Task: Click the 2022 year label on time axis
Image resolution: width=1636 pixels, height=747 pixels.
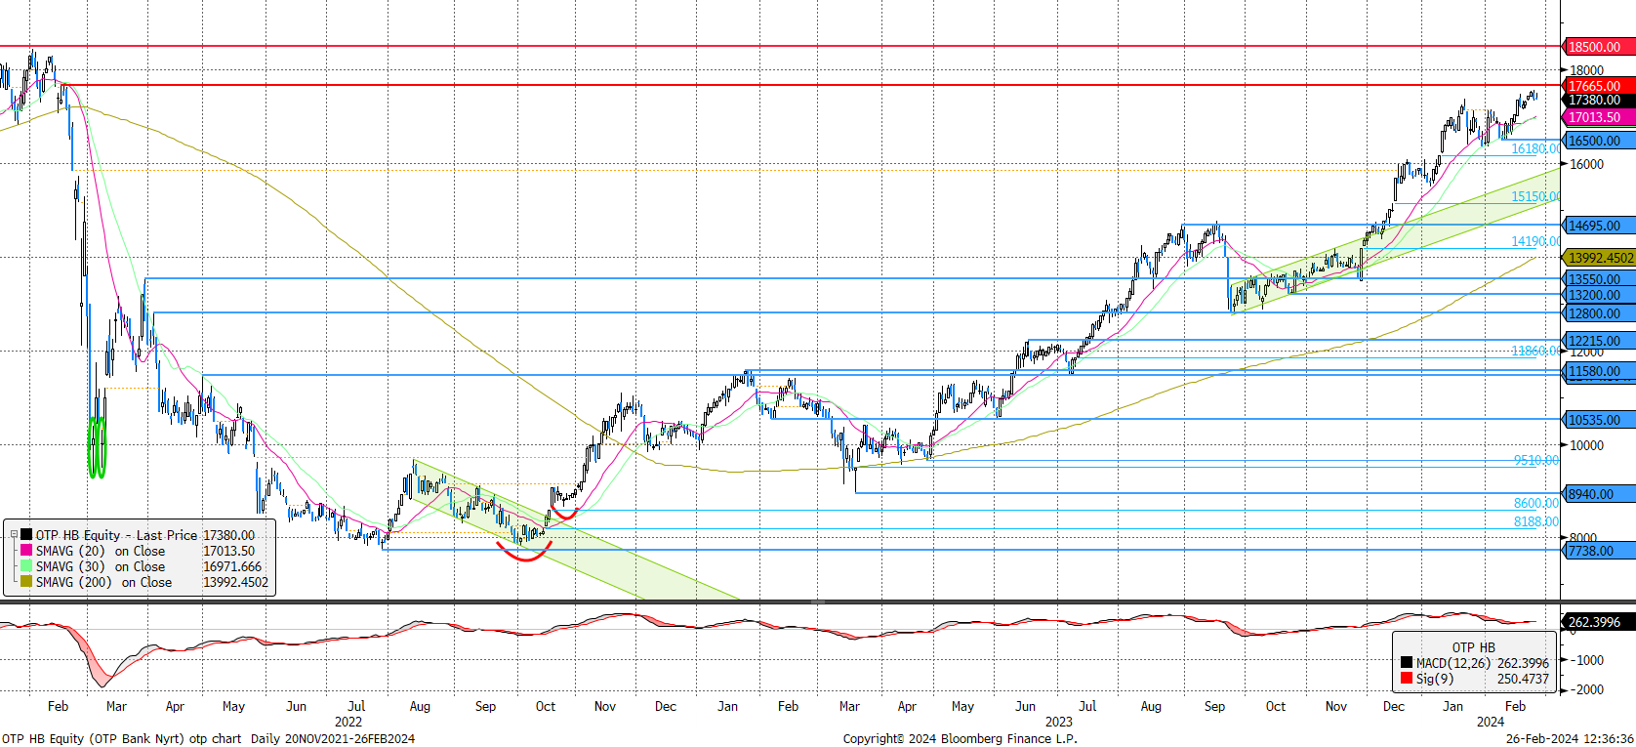Action: pos(348,722)
